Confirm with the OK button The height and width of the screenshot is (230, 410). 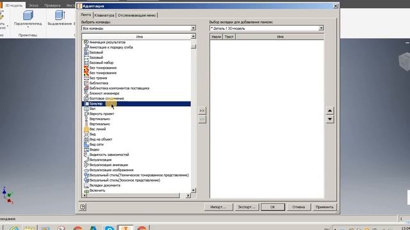pos(273,207)
